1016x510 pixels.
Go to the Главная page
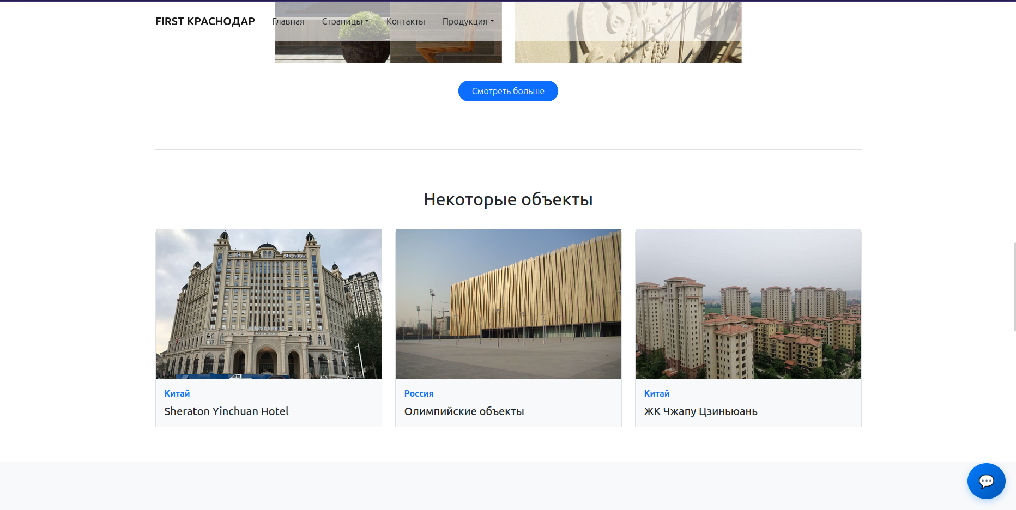[288, 21]
